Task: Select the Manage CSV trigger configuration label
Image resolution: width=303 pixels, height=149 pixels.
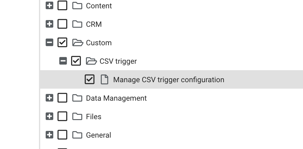Action: coord(169,80)
